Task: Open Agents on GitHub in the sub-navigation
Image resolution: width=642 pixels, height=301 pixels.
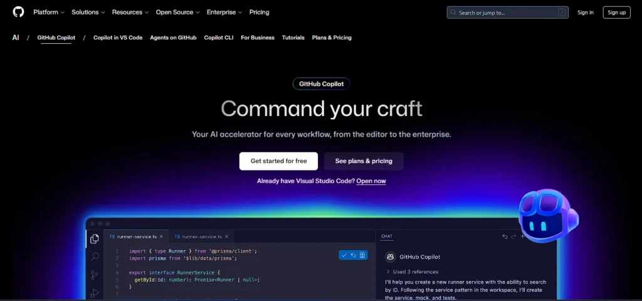Action: click(x=173, y=38)
